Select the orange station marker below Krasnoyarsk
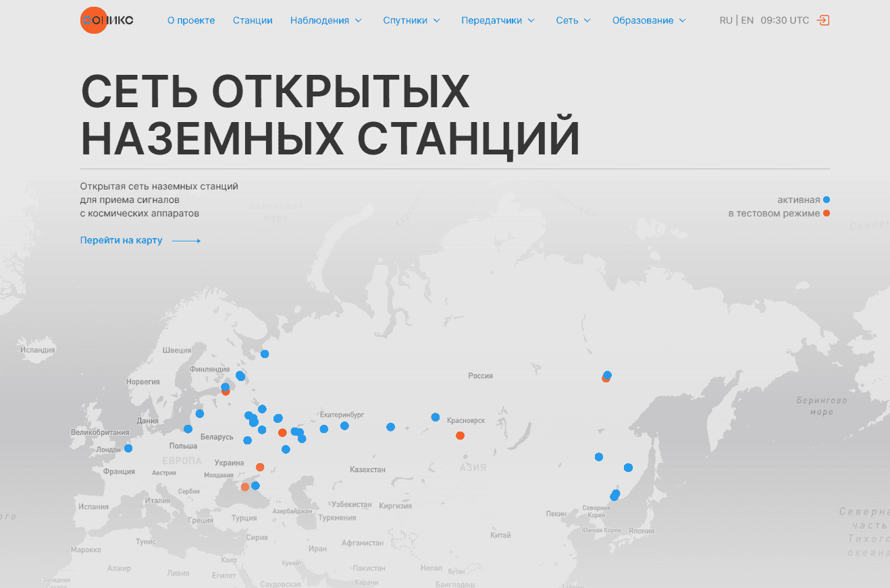This screenshot has width=890, height=588. click(460, 436)
